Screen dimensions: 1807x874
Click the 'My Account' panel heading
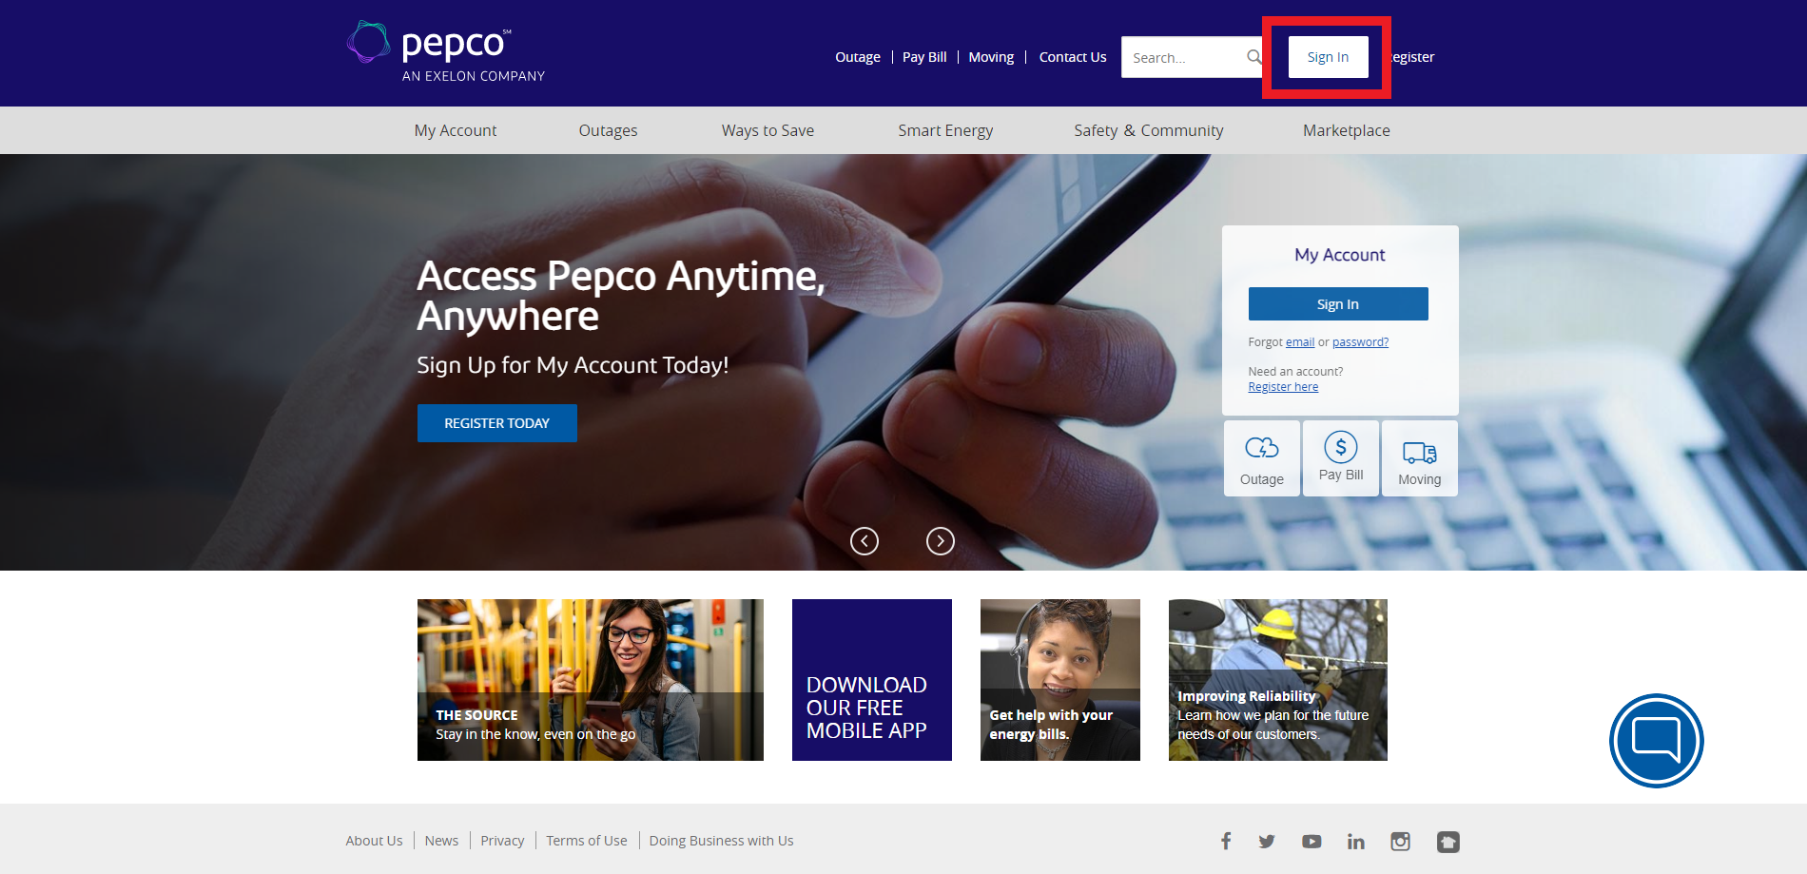tap(1339, 255)
